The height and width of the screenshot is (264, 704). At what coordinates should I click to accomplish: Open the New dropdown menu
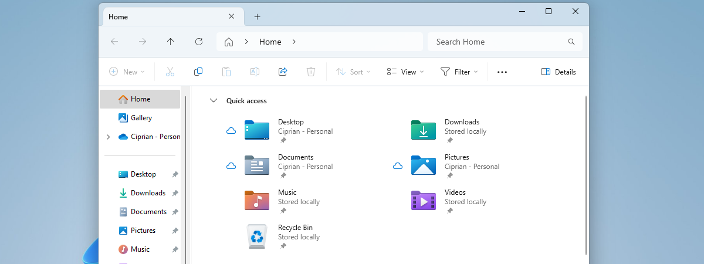(x=127, y=72)
